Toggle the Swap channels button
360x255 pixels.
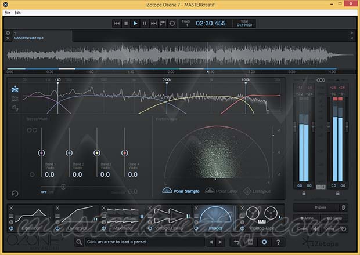[334, 218]
